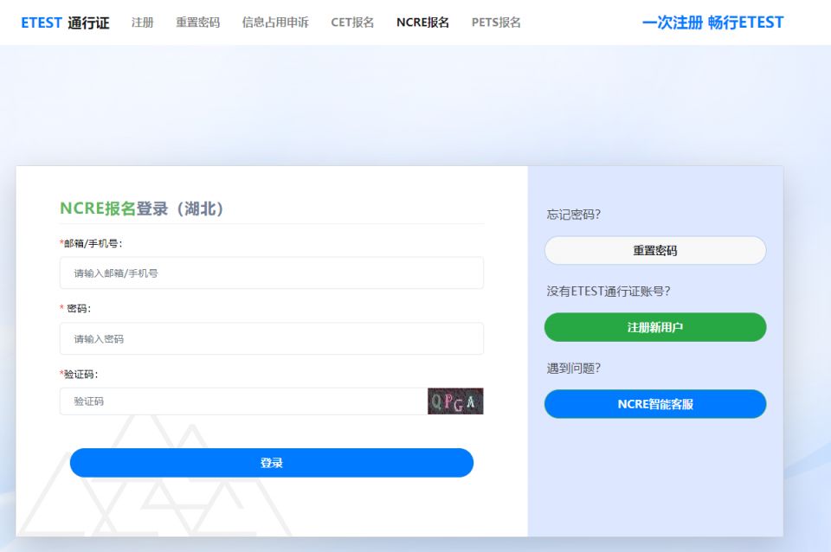831x552 pixels.
Task: Click the *邮箱/手机号: label
Action: click(x=91, y=243)
